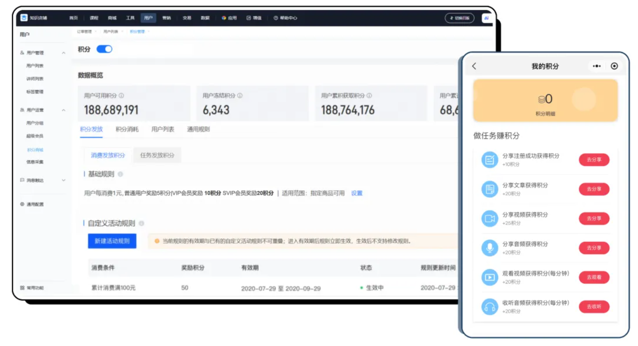This screenshot has width=638, height=346.
Task: Click the info icon beside 用户冻结积分
Action: (240, 96)
